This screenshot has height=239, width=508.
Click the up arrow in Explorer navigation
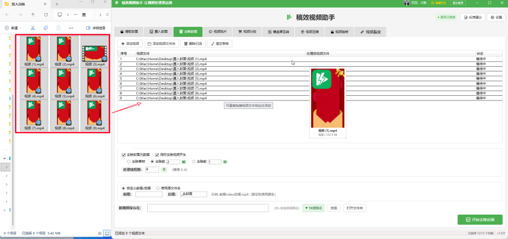pyautogui.click(x=33, y=15)
